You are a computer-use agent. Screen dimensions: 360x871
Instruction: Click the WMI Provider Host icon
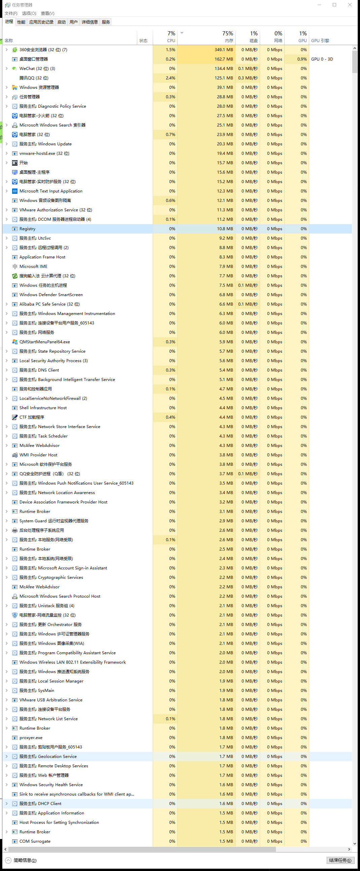(x=14, y=455)
